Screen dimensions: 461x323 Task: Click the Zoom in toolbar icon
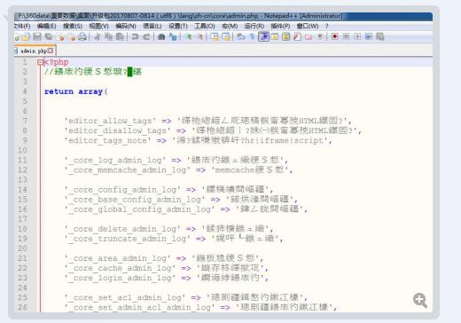pyautogui.click(x=188, y=36)
